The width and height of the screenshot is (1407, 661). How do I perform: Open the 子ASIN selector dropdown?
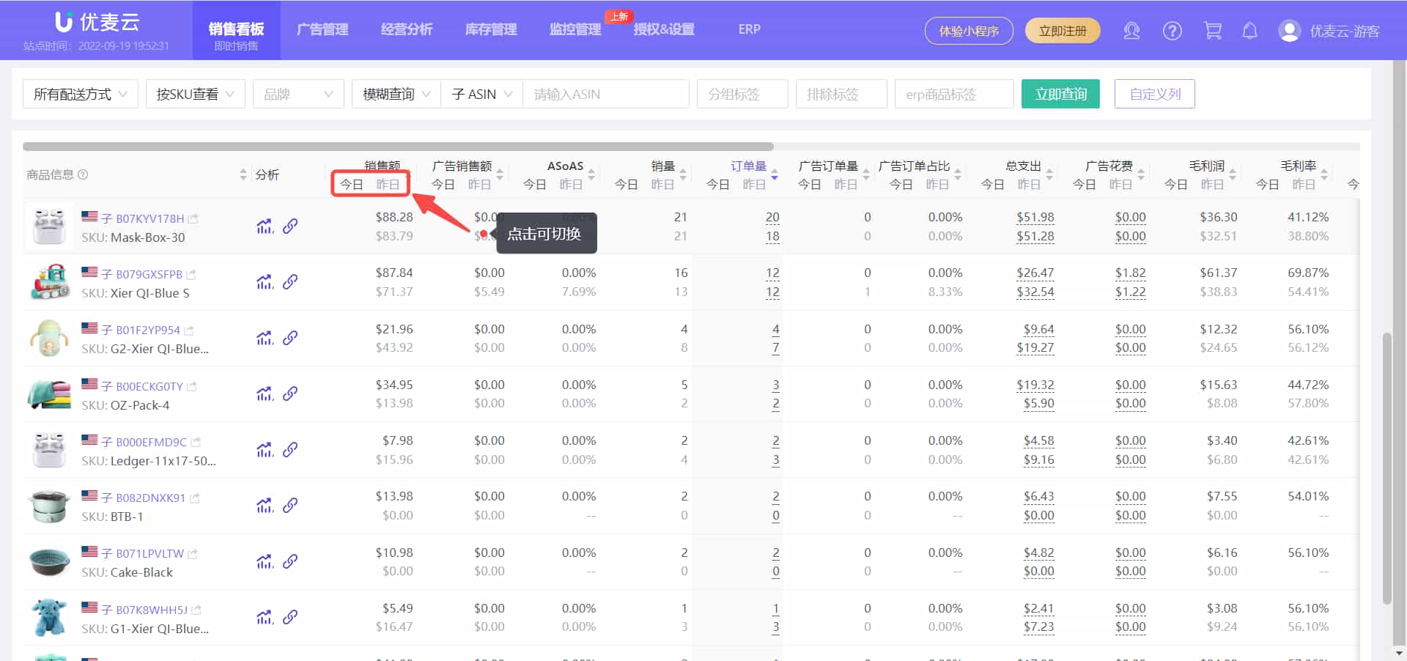[x=481, y=94]
